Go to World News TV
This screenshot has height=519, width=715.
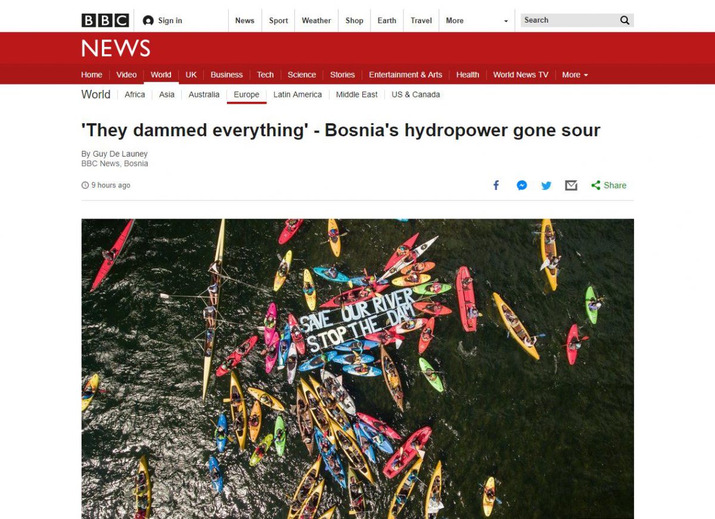(x=521, y=74)
